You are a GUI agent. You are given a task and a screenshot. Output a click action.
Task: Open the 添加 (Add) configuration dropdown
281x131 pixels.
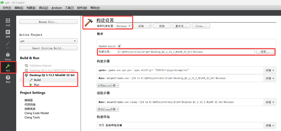[143, 26]
